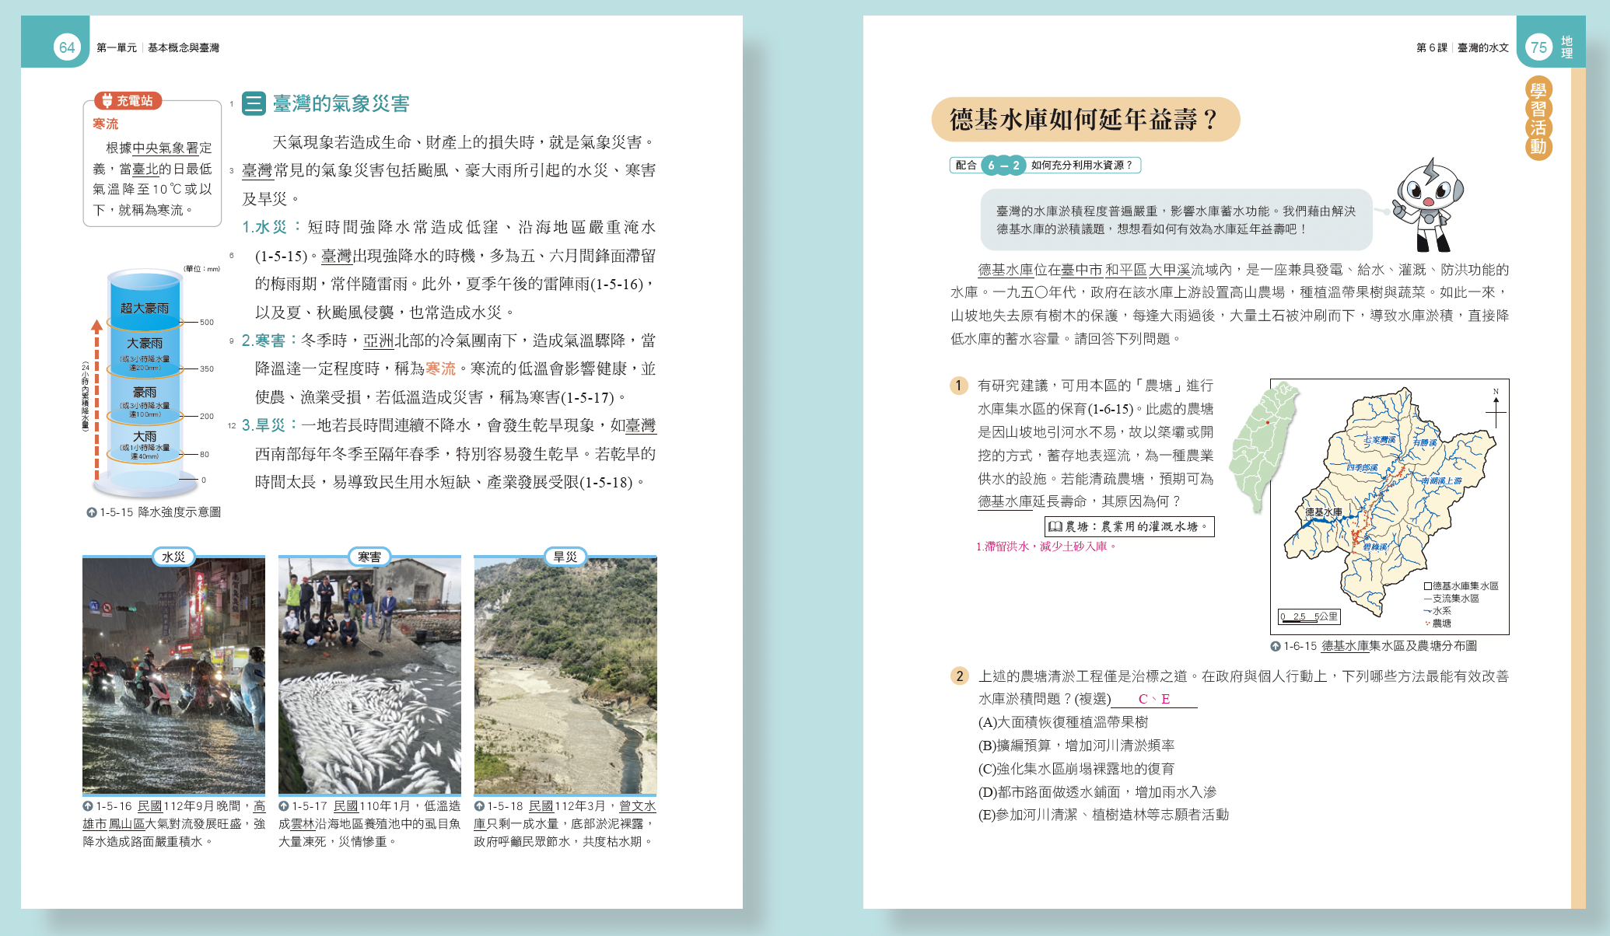The image size is (1610, 936).
Task: Click the 碧綠溪 label on map
Action: point(1375,547)
